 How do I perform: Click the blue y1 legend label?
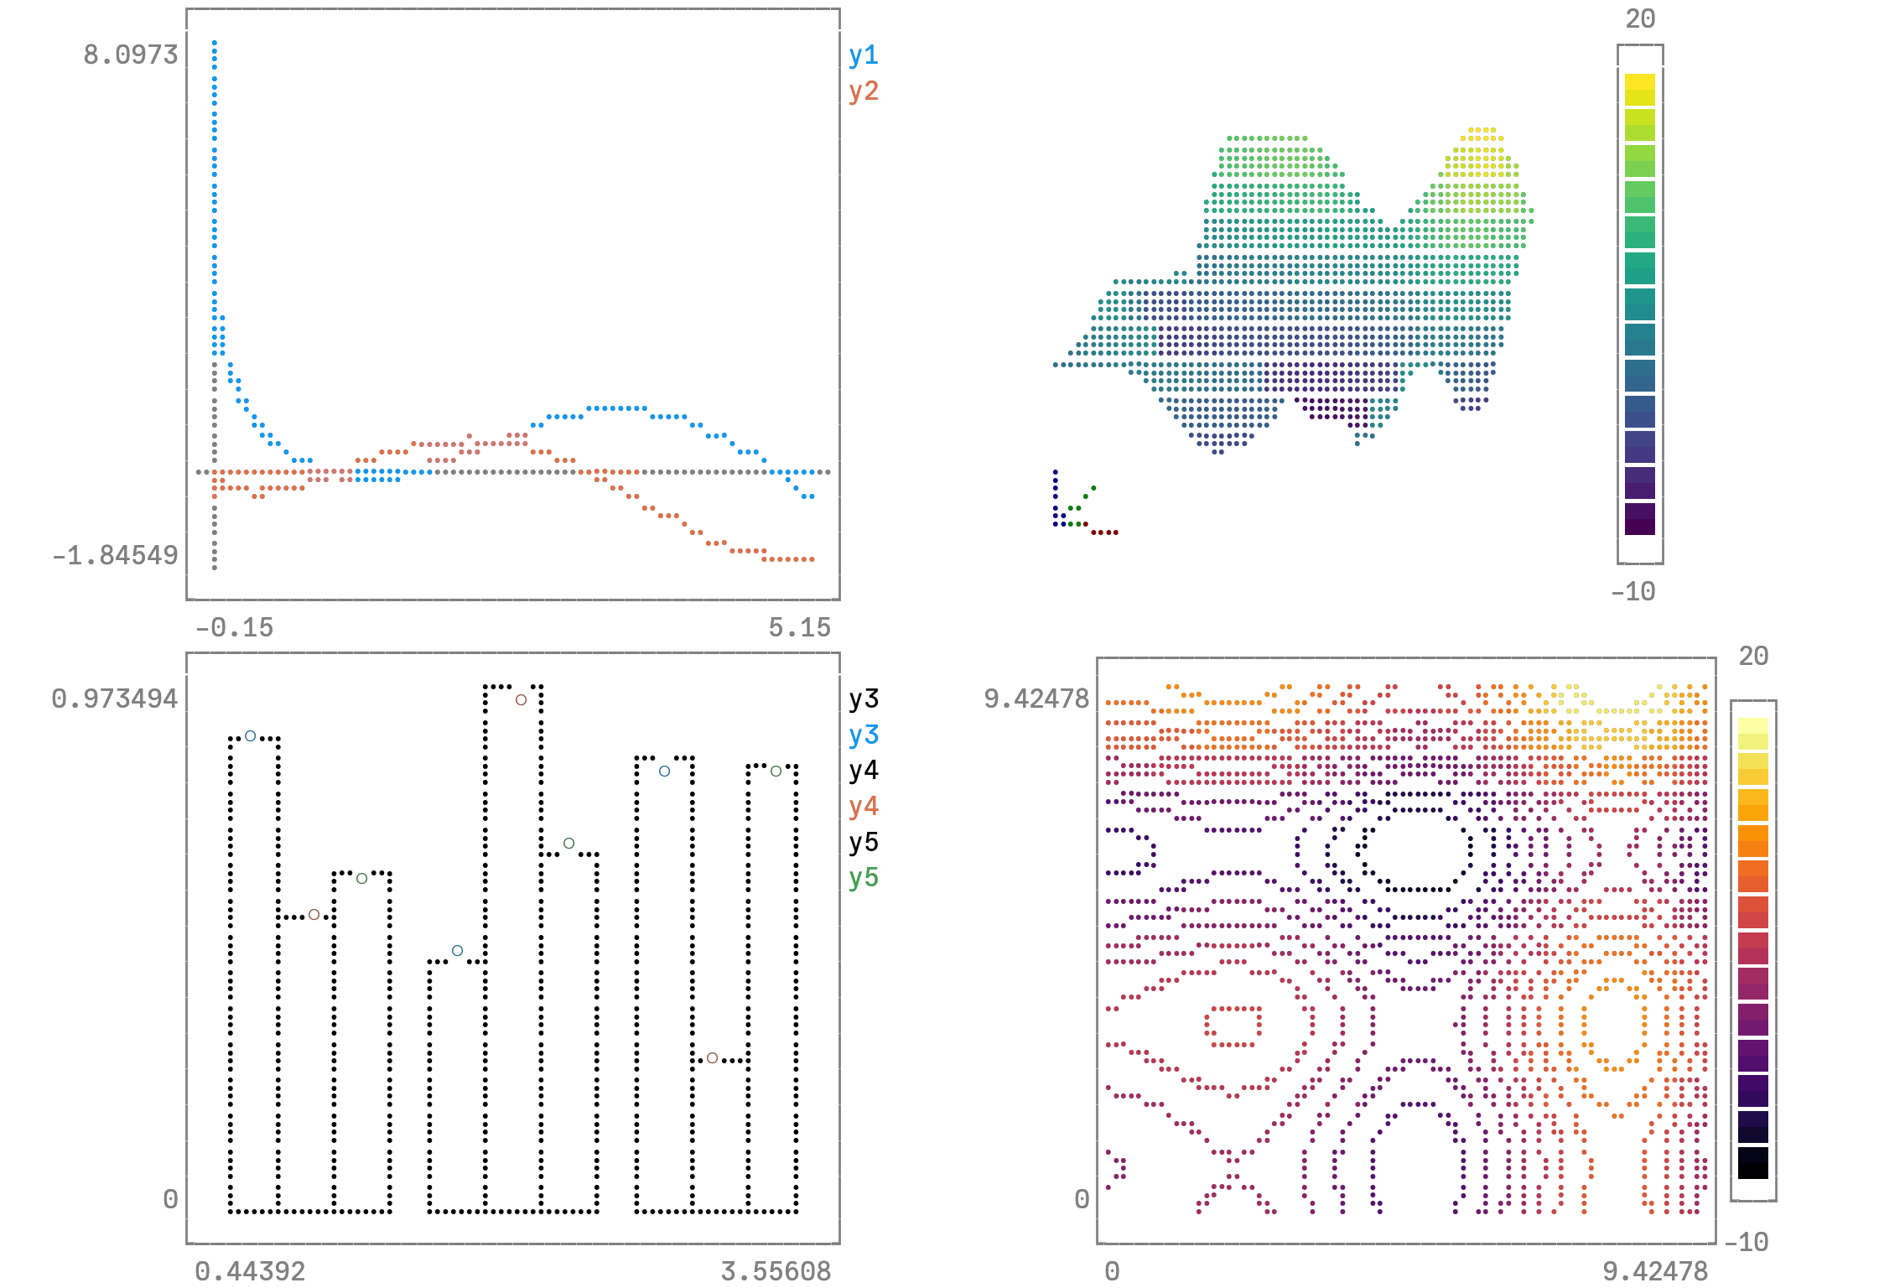863,55
